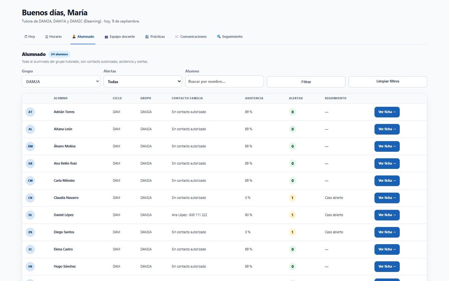Click the EC avatar of Elena Castro
This screenshot has height=281, width=449.
point(30,250)
